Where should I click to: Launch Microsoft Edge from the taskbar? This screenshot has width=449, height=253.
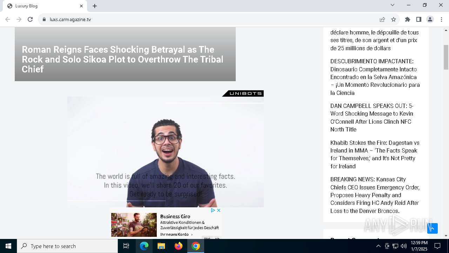(144, 246)
